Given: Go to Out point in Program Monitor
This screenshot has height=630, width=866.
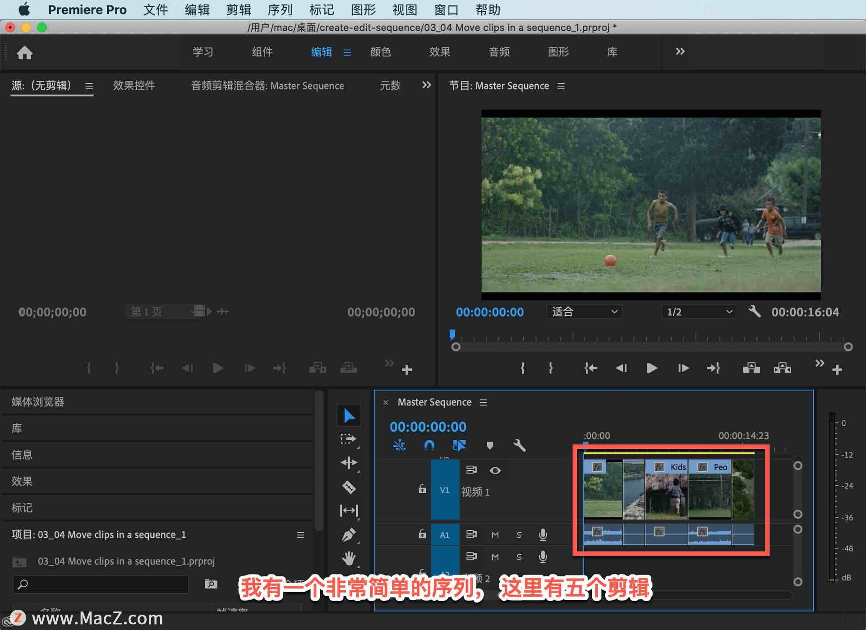Looking at the screenshot, I should pyautogui.click(x=714, y=368).
